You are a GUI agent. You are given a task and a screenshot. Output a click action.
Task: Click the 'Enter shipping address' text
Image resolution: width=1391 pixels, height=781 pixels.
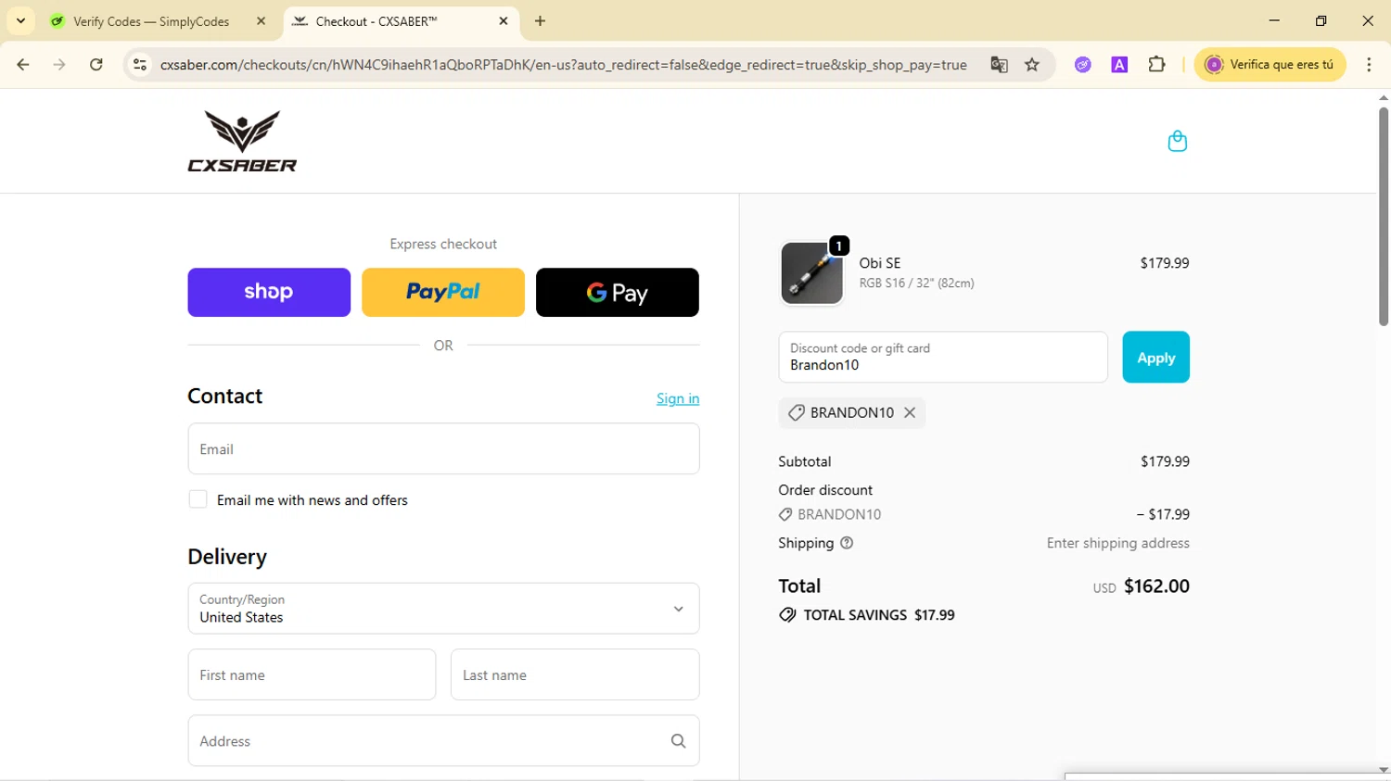(1118, 543)
